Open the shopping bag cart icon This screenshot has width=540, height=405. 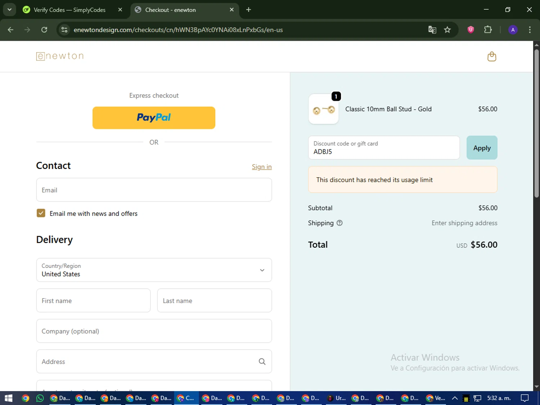click(491, 57)
